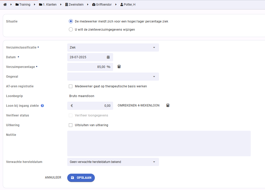Tick the Verifieer loongegevens checkbox

pos(71,115)
